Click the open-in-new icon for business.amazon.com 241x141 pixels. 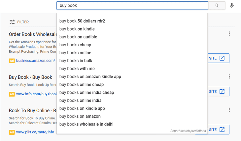(x=222, y=58)
